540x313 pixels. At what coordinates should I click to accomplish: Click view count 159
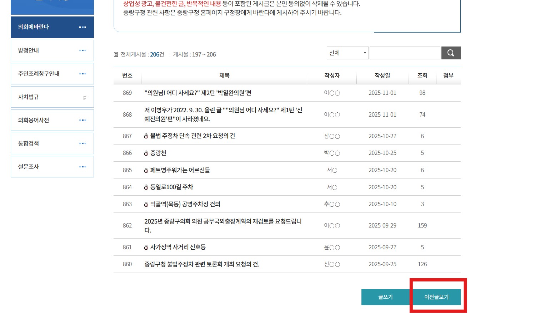click(x=422, y=226)
